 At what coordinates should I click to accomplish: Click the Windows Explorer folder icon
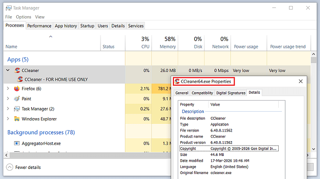17,119
